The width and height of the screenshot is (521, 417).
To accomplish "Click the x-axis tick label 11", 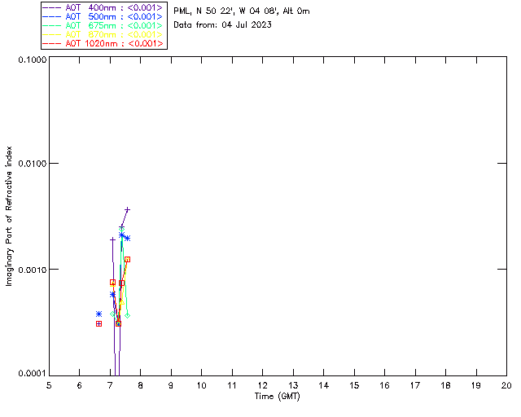I will [232, 385].
